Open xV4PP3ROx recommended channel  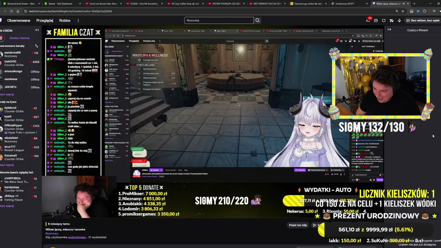pos(21,180)
